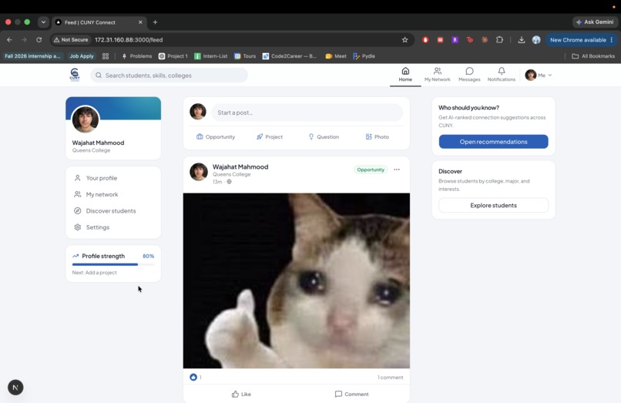This screenshot has width=621, height=403.
Task: Open the Project 1 bookmark
Action: pos(173,56)
